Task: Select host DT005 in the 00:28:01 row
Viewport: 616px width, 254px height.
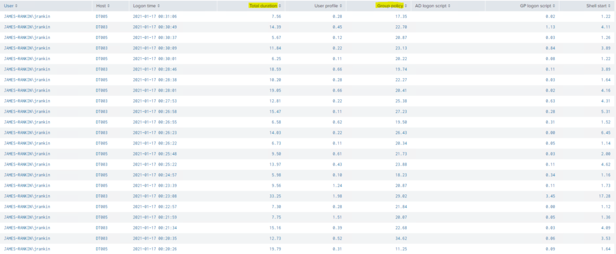Action: 102,90
